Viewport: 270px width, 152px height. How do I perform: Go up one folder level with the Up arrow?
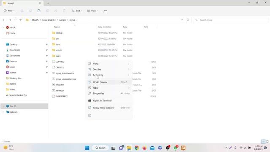[21, 20]
